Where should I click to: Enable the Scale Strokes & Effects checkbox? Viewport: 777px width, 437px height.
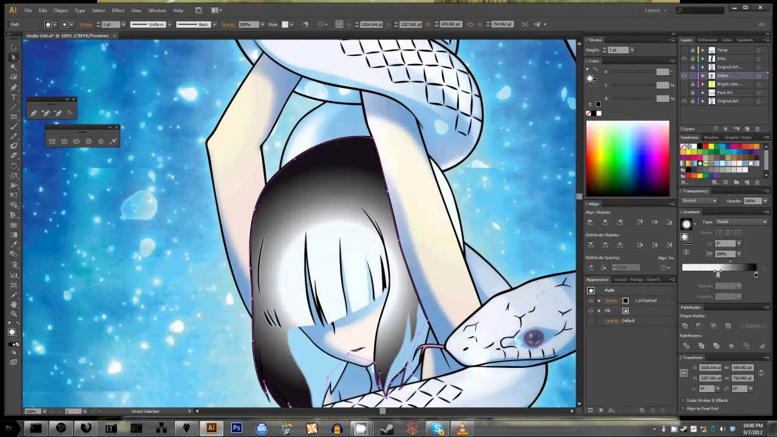[x=684, y=401]
